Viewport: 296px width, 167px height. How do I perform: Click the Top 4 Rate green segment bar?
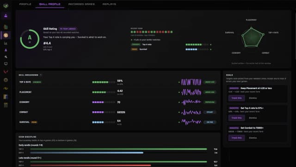(104, 82)
